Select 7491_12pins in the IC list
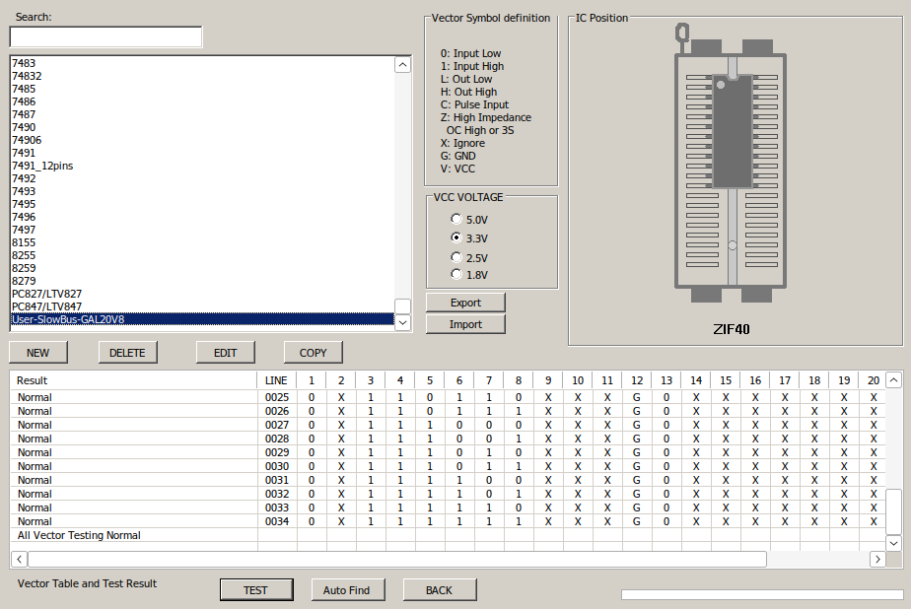911x609 pixels. pyautogui.click(x=42, y=166)
